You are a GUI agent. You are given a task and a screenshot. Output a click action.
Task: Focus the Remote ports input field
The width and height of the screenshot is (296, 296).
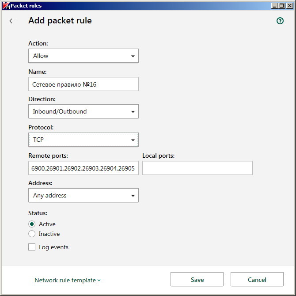click(x=83, y=168)
